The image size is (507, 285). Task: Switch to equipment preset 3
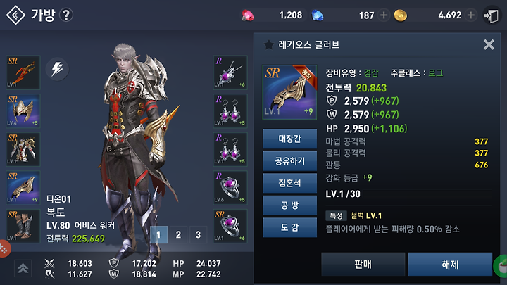click(198, 234)
